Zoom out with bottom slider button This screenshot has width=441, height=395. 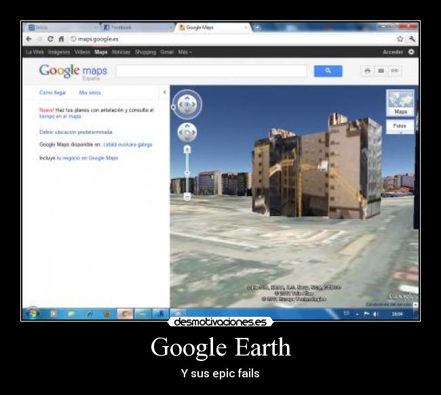(x=187, y=196)
